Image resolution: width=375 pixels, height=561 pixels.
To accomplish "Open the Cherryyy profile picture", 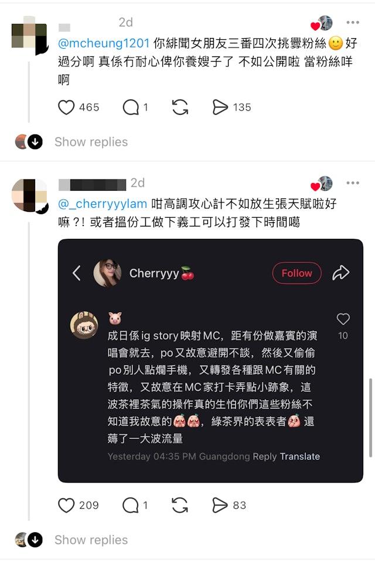I will click(107, 273).
